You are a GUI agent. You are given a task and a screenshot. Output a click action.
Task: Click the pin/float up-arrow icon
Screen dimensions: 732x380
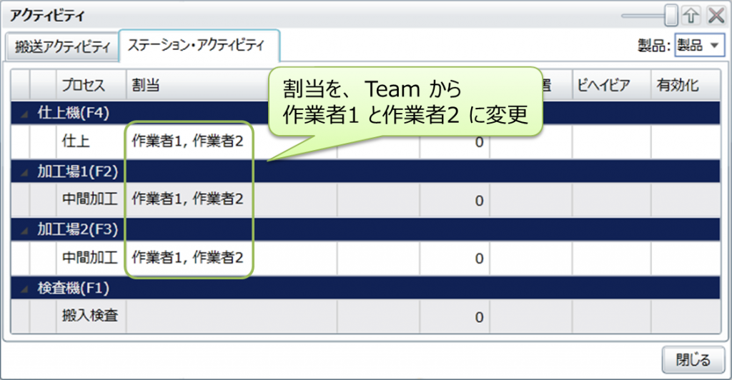pyautogui.click(x=691, y=16)
